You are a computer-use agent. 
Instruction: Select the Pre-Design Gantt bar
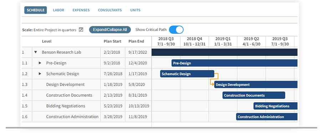(x=234, y=63)
